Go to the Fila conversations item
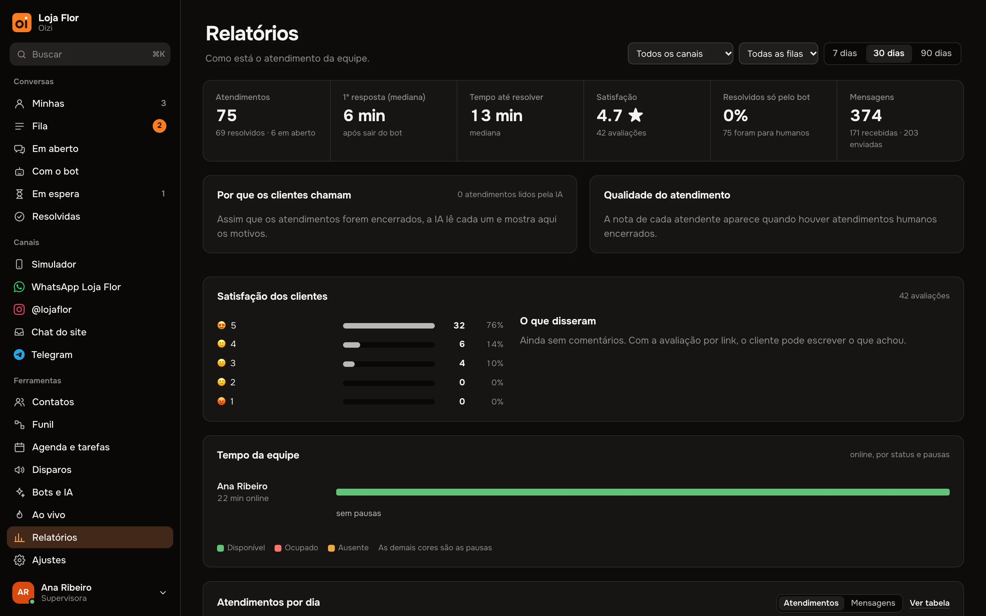Image resolution: width=986 pixels, height=616 pixels. (x=90, y=126)
